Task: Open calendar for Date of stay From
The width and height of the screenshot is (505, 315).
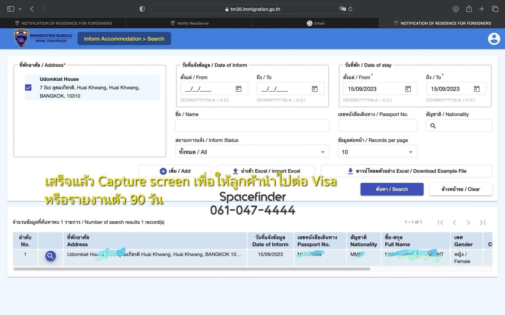Action: point(408,89)
